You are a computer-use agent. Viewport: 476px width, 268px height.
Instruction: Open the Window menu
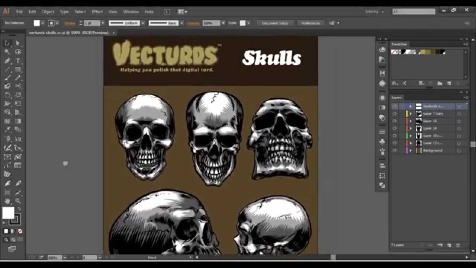point(131,12)
